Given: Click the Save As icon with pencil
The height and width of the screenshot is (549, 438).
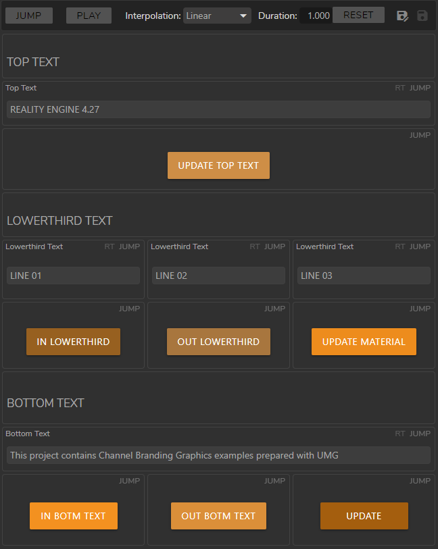Looking at the screenshot, I should 403,16.
